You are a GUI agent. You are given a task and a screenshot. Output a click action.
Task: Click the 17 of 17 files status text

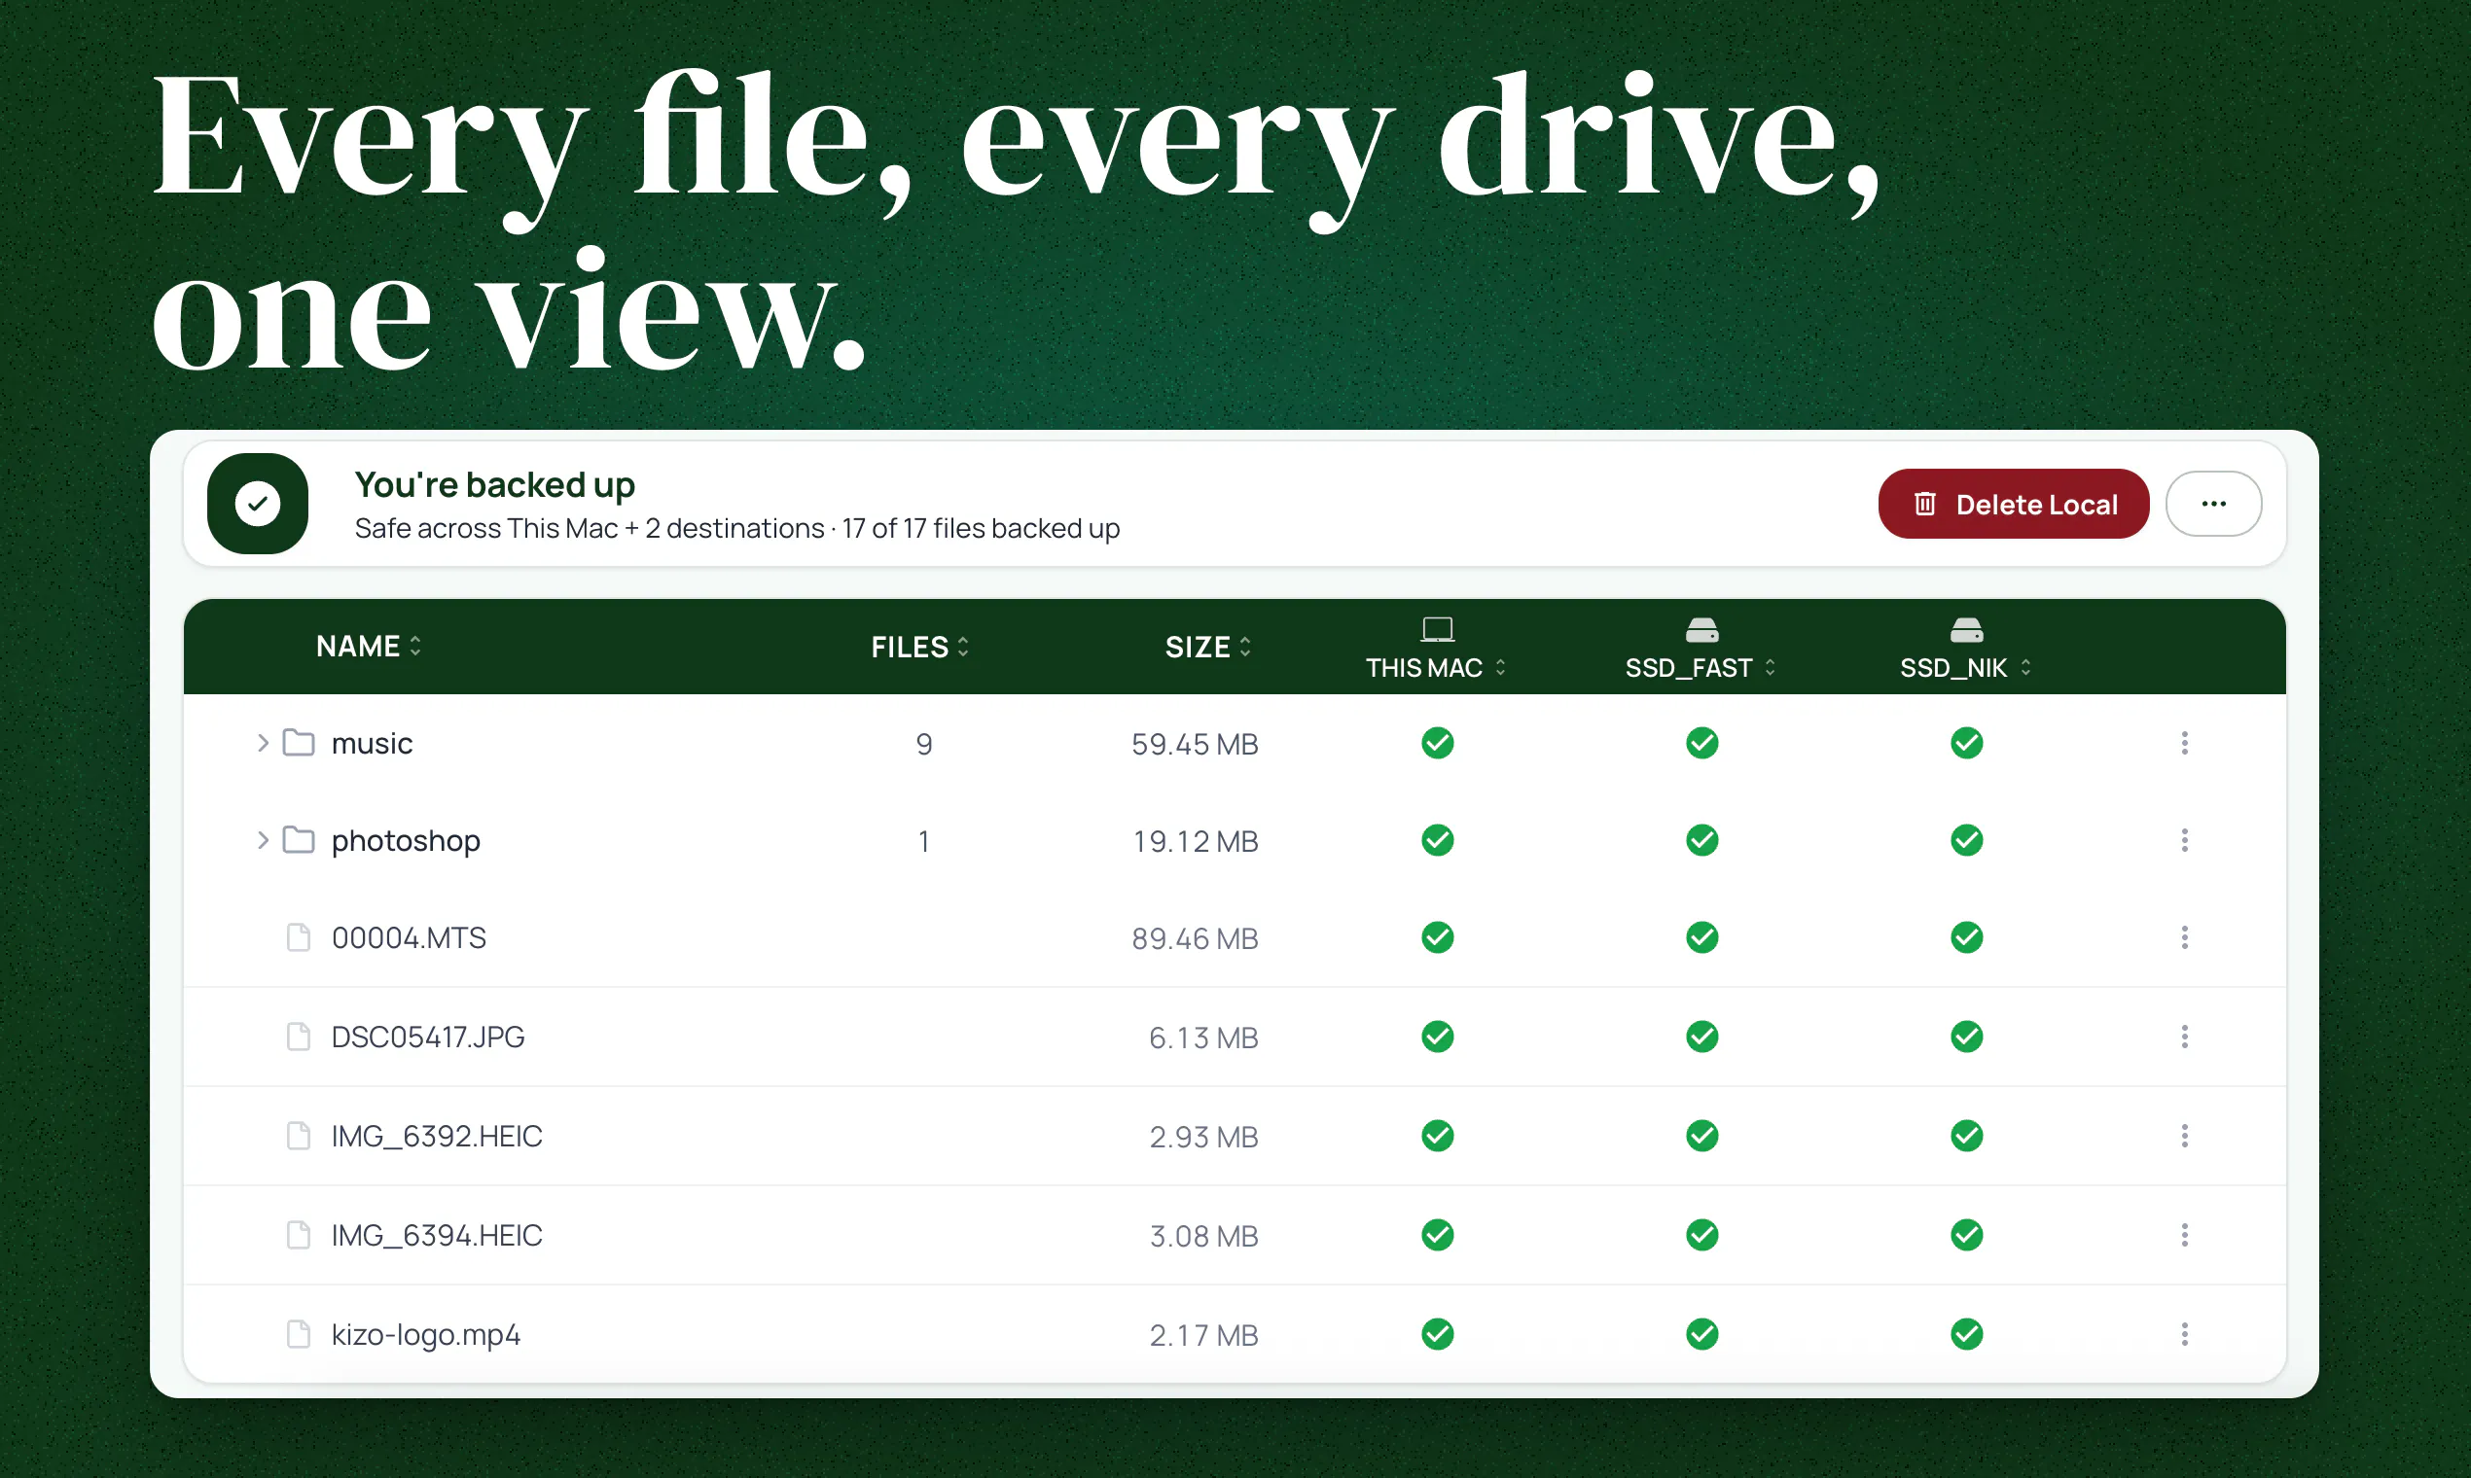pos(981,528)
